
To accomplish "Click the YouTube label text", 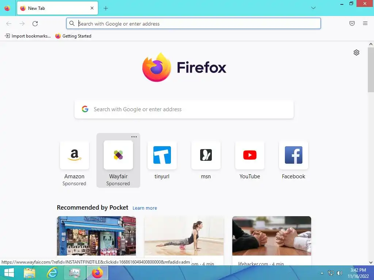I will pyautogui.click(x=250, y=176).
